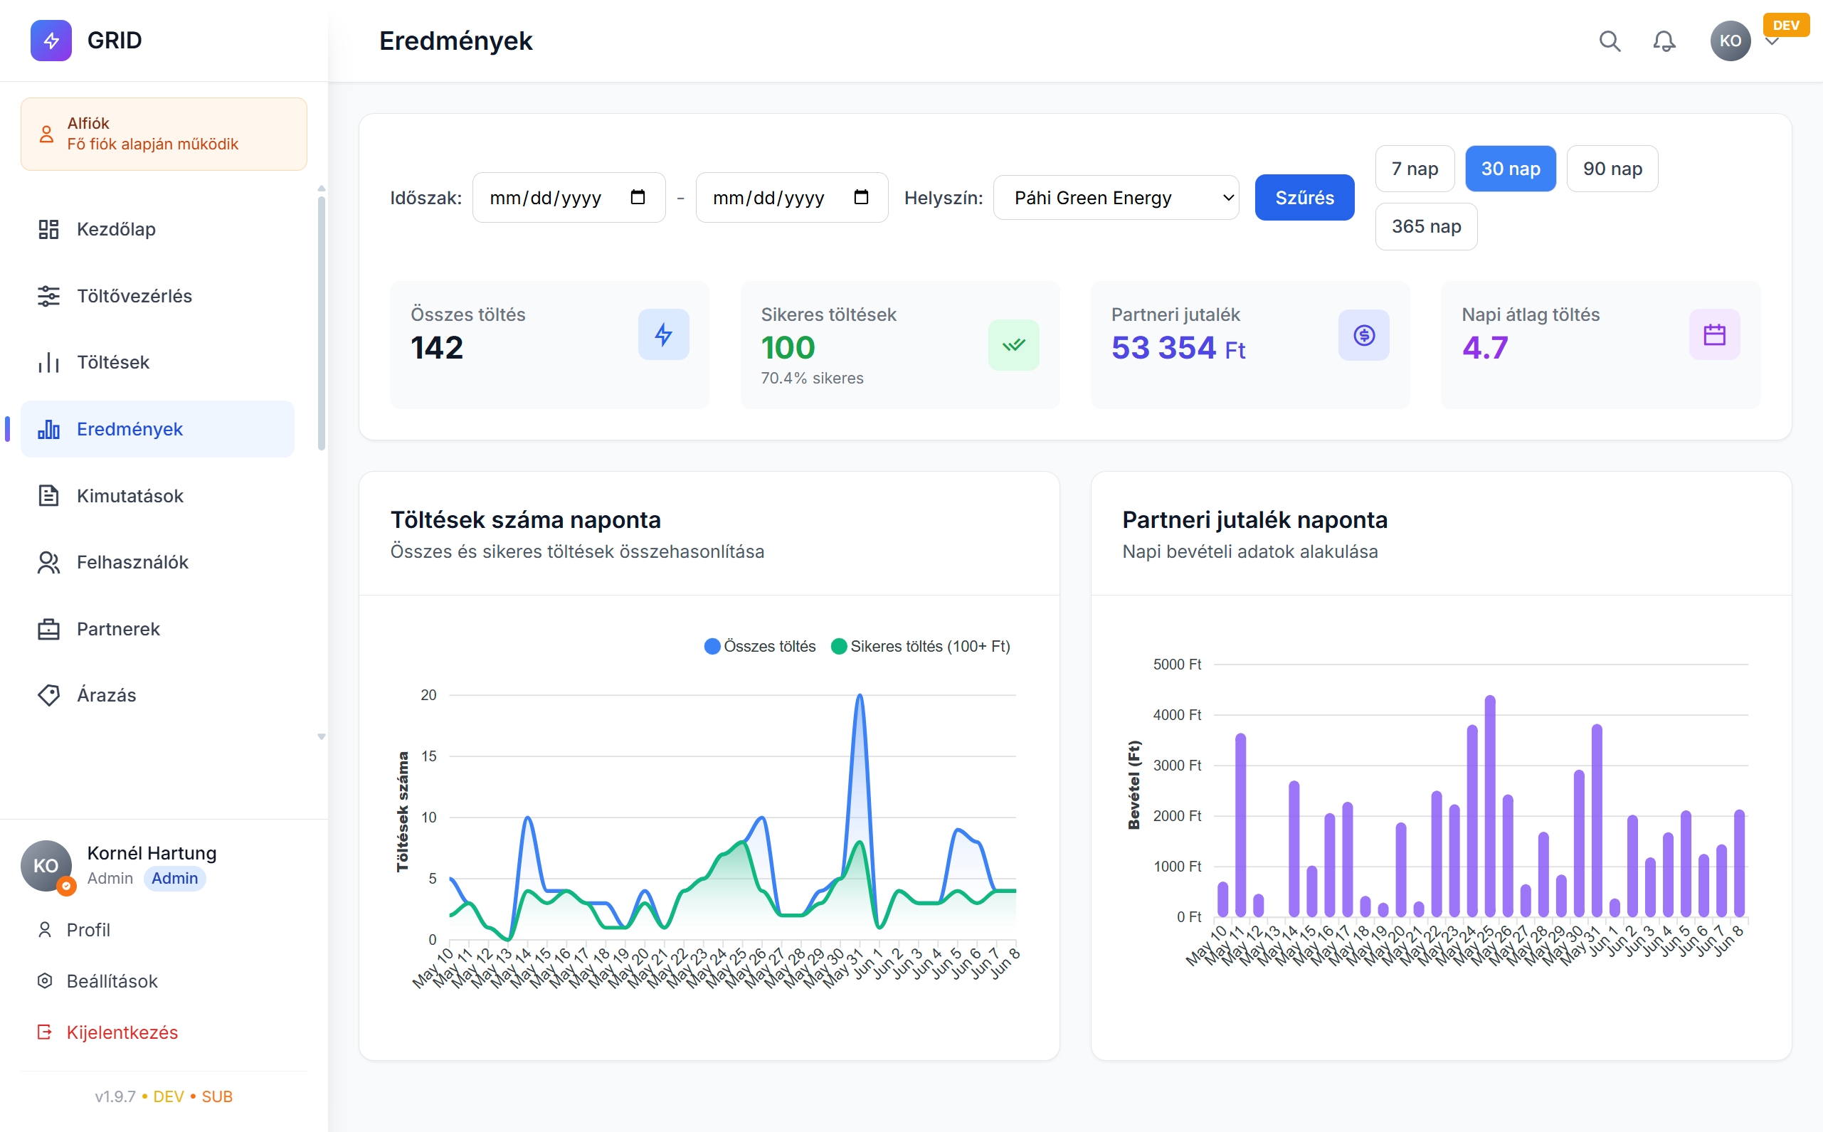Click the tallest May 25 revenue bar
1823x1132 pixels.
1490,806
